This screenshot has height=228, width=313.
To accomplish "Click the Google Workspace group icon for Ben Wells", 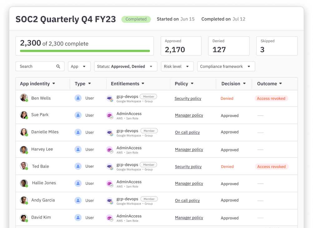I will [110, 99].
